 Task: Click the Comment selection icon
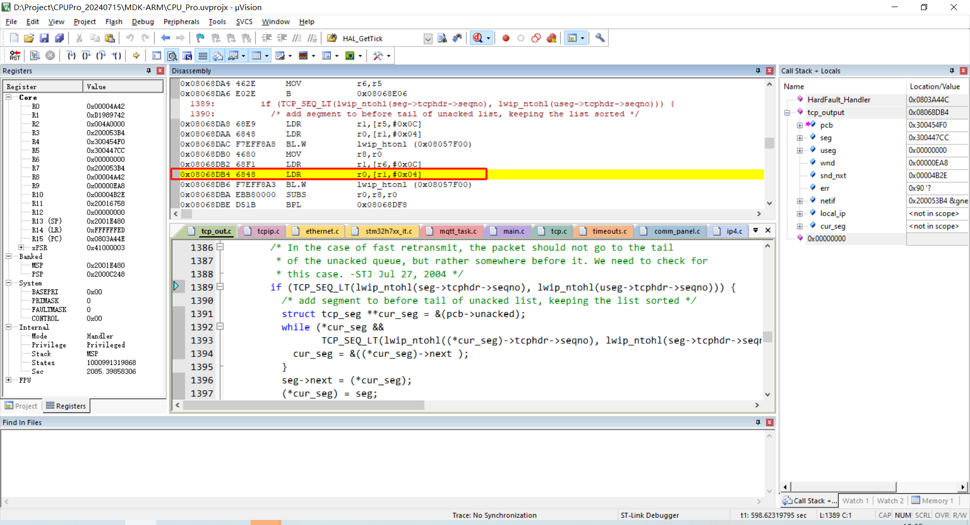click(297, 38)
